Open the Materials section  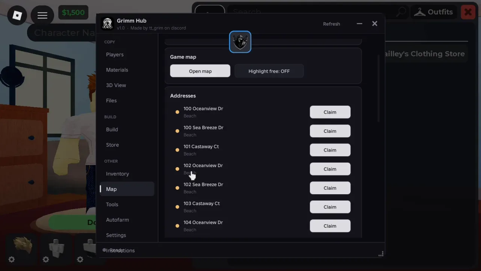[127, 70]
